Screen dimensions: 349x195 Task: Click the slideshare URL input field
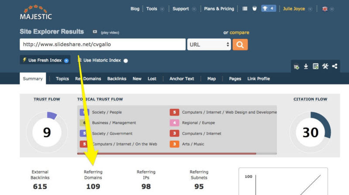tap(103, 44)
